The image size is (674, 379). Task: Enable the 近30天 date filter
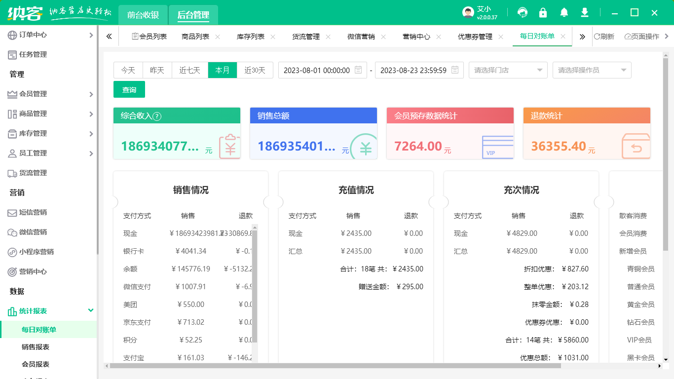coord(255,70)
